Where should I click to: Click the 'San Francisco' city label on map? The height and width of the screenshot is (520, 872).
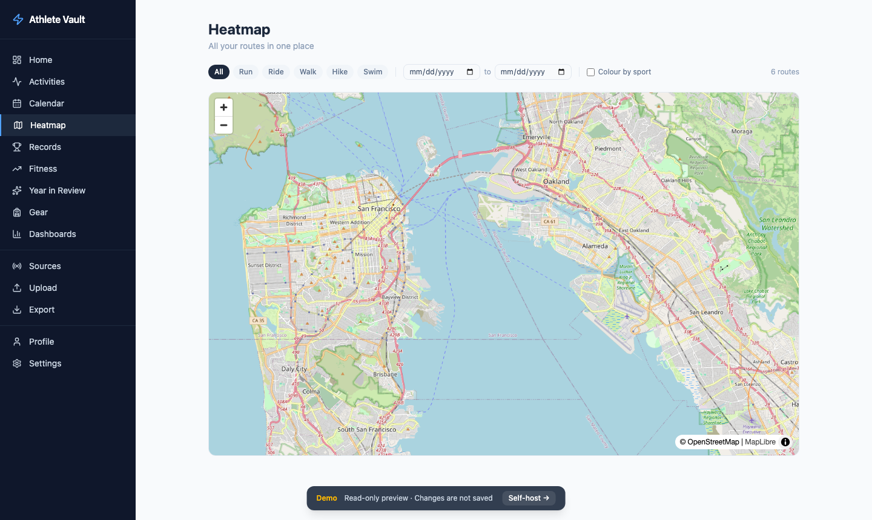tap(378, 209)
